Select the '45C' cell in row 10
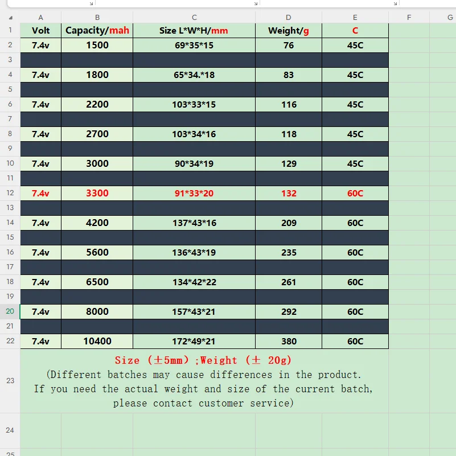456x456 pixels. click(x=355, y=164)
